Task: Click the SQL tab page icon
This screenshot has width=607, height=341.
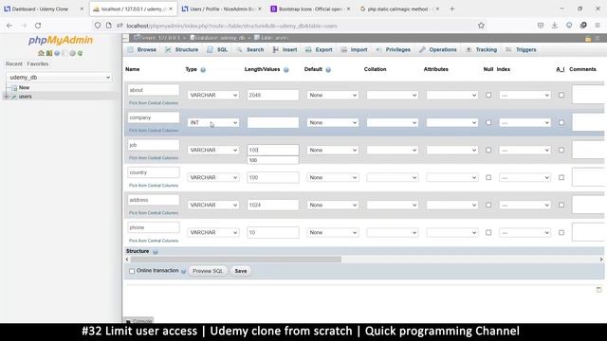Action: [x=210, y=50]
